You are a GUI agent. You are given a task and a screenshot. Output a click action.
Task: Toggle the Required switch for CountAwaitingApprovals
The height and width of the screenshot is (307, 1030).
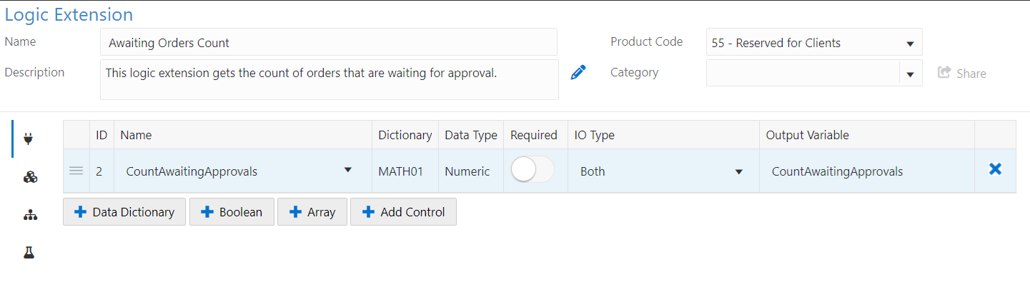[533, 169]
